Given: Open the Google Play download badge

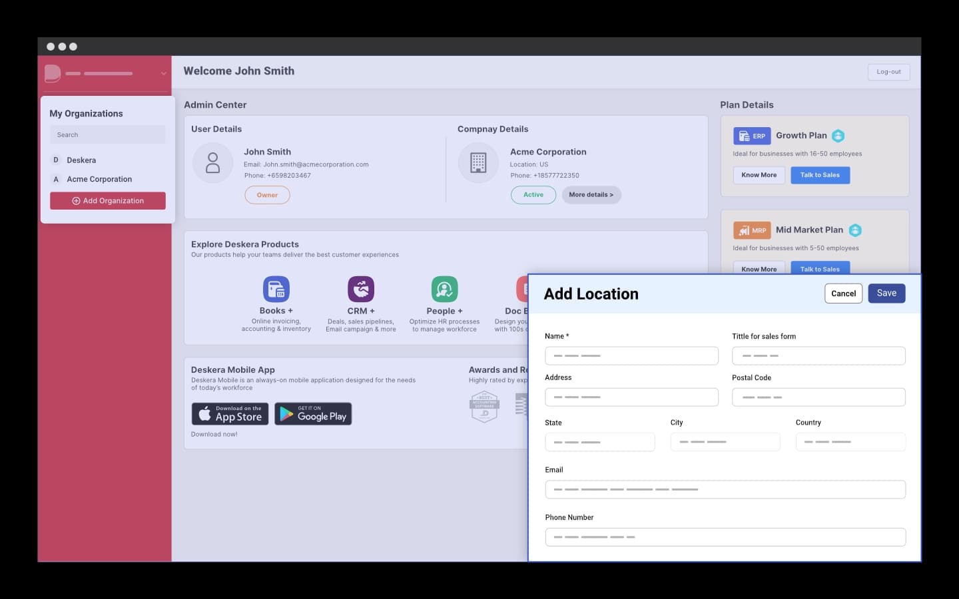Looking at the screenshot, I should pos(313,414).
